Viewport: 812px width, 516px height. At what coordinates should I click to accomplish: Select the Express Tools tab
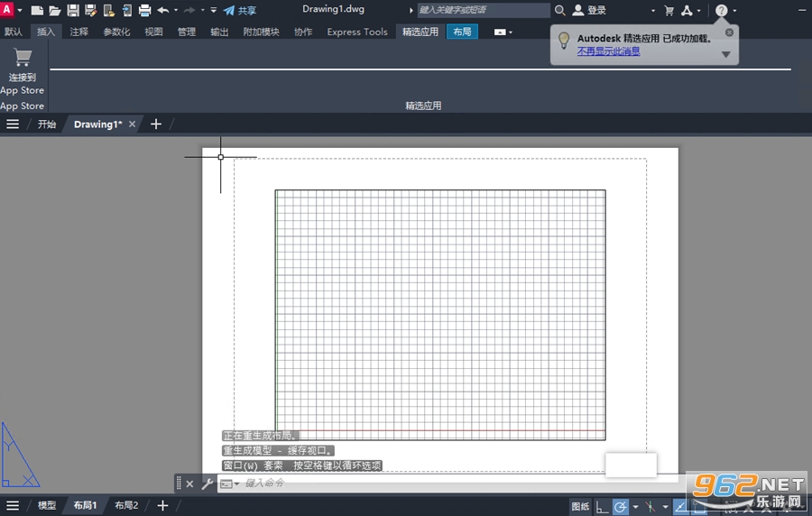coord(357,32)
